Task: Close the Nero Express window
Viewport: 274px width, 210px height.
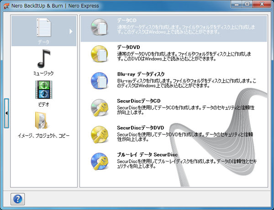Action: pos(262,4)
